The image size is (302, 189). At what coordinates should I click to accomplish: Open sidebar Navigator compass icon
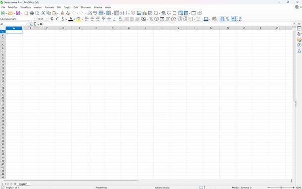[x=299, y=45]
